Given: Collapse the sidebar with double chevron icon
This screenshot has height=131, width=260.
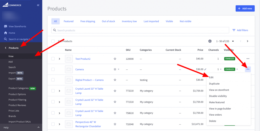Looking at the screenshot, I should click(38, 5).
